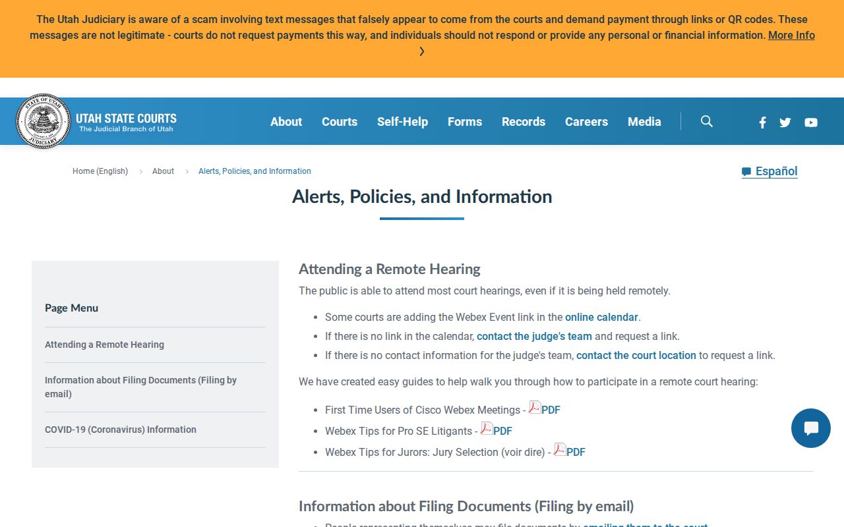Click the Utah State Courts seal logo

43,121
